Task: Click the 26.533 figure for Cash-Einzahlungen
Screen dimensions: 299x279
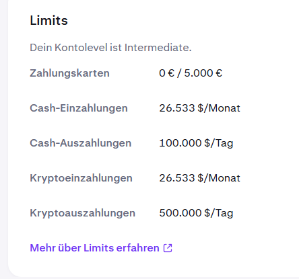Action: [177, 108]
